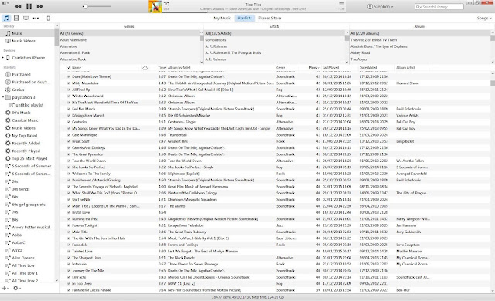This screenshot has height=301, width=495.
Task: Select All (78 Genres) in Genres browser
Action: point(129,33)
